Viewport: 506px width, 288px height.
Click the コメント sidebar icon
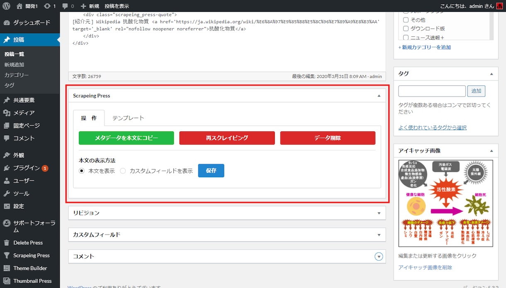[7, 138]
